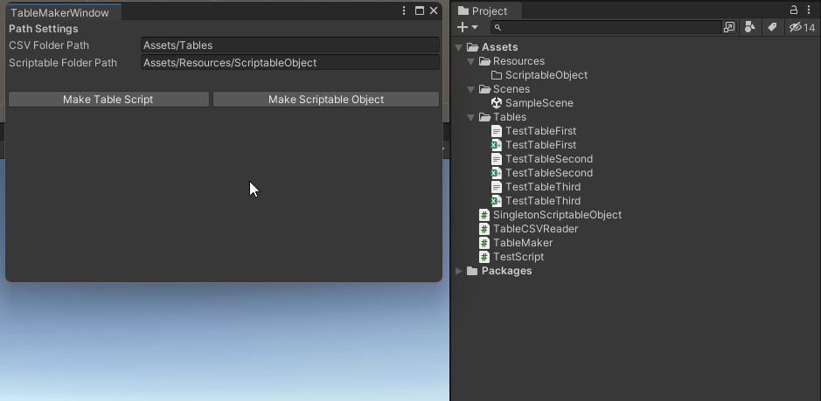This screenshot has width=821, height=401.
Task: Select TestTableFirst Excel file icon
Action: tap(497, 145)
